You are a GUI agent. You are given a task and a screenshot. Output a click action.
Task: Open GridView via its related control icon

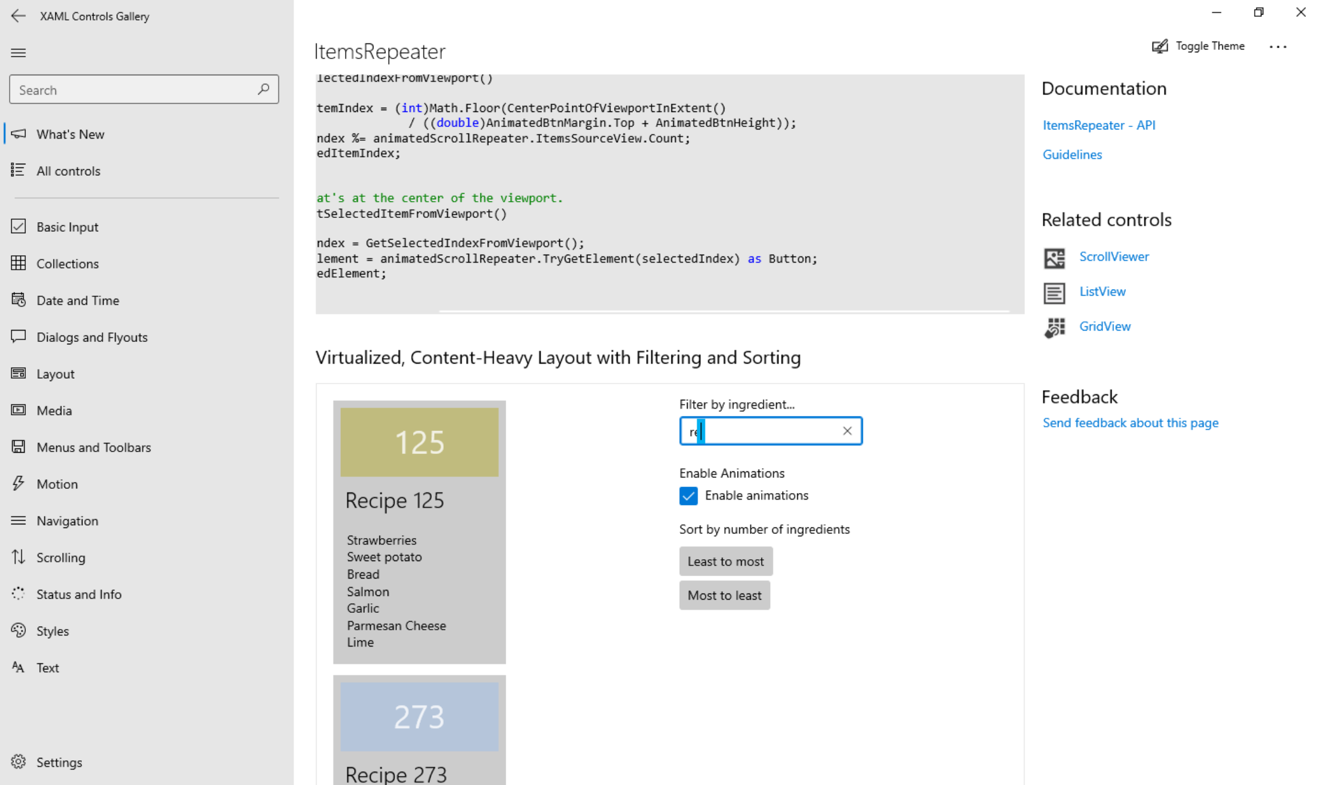[x=1054, y=328]
